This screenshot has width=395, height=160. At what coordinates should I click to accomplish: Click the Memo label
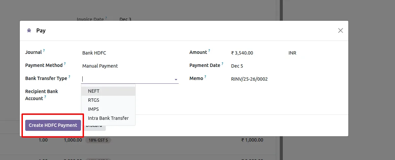(196, 78)
